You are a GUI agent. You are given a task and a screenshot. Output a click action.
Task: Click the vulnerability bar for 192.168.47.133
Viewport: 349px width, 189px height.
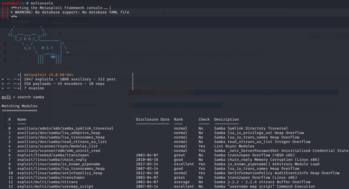[176, 105]
